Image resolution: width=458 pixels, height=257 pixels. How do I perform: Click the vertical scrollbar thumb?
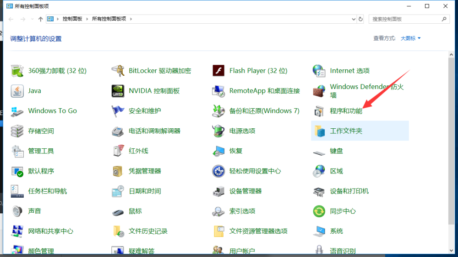tap(451, 141)
